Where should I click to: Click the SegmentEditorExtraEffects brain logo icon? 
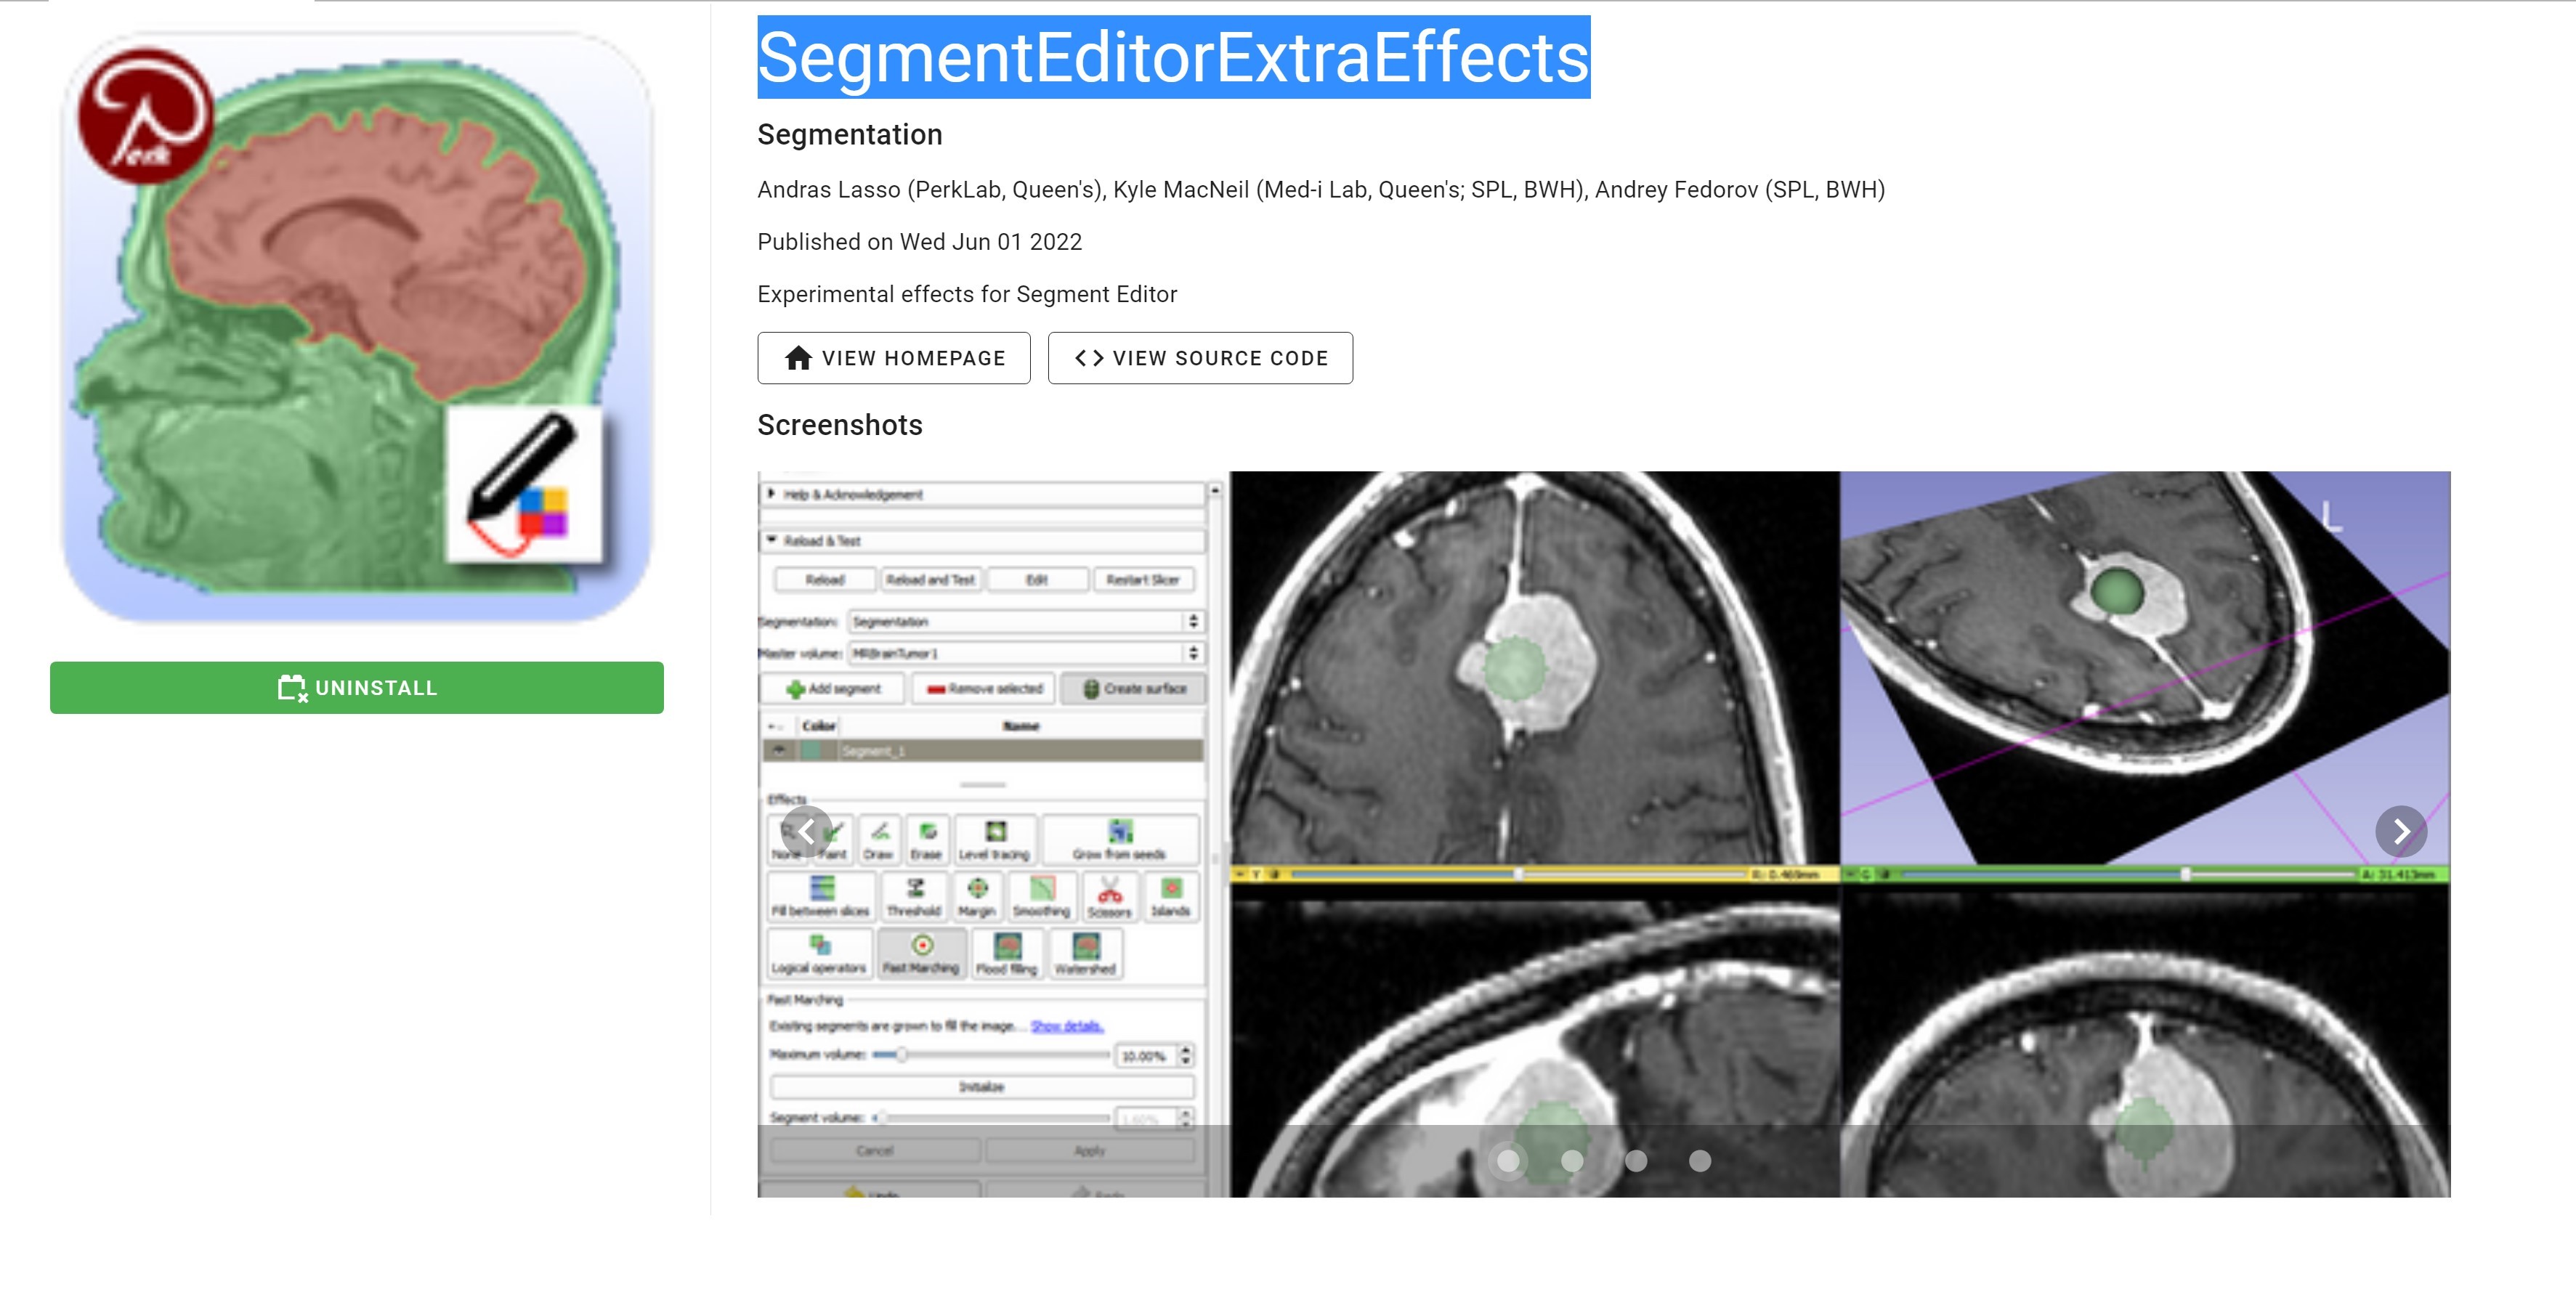[x=357, y=327]
